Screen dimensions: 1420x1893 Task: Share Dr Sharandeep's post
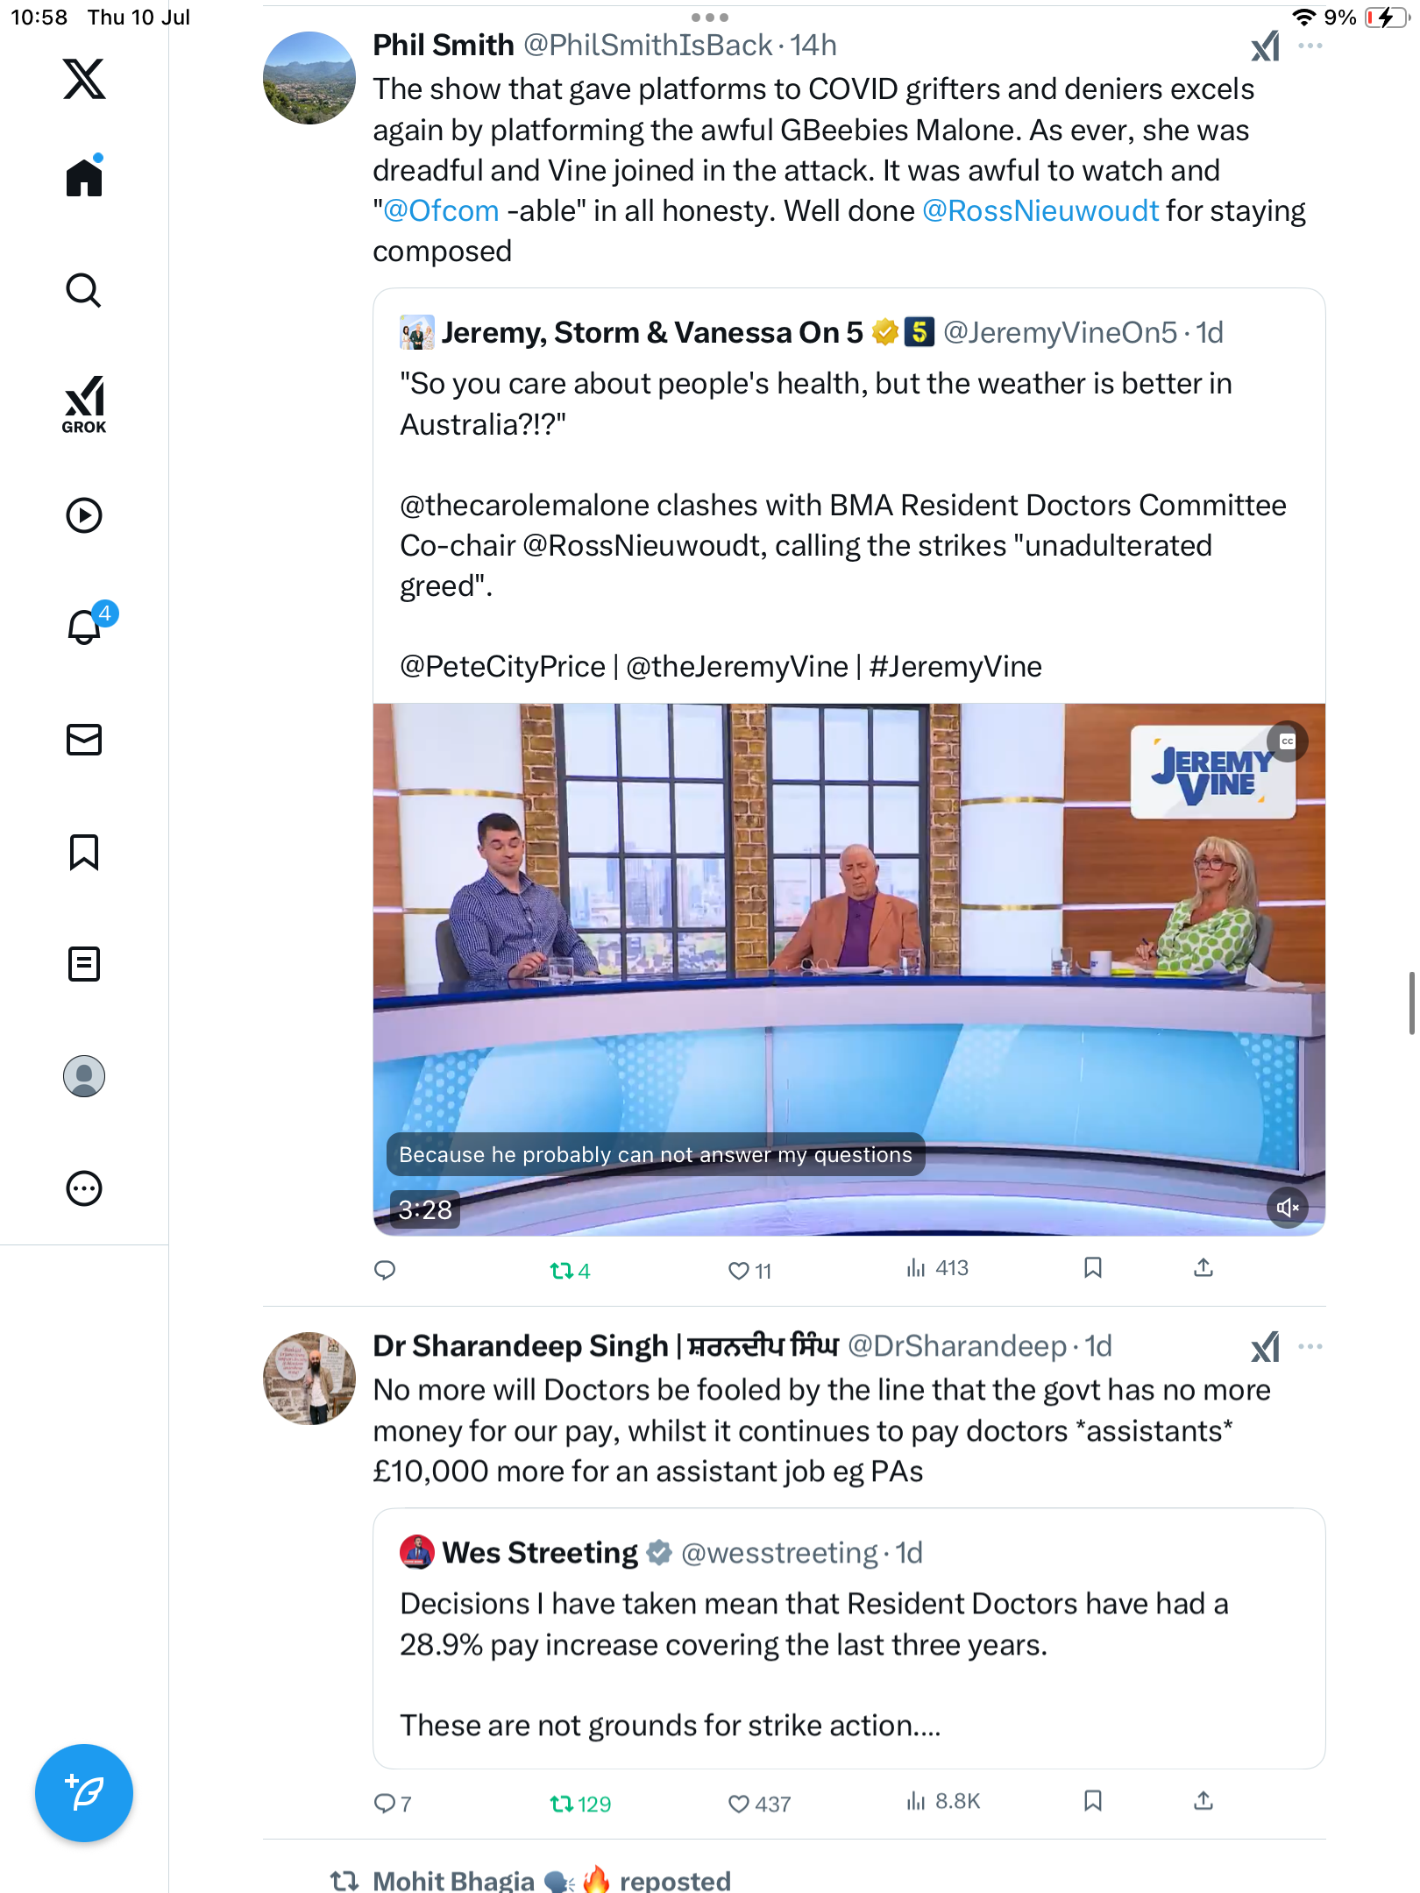tap(1203, 1800)
